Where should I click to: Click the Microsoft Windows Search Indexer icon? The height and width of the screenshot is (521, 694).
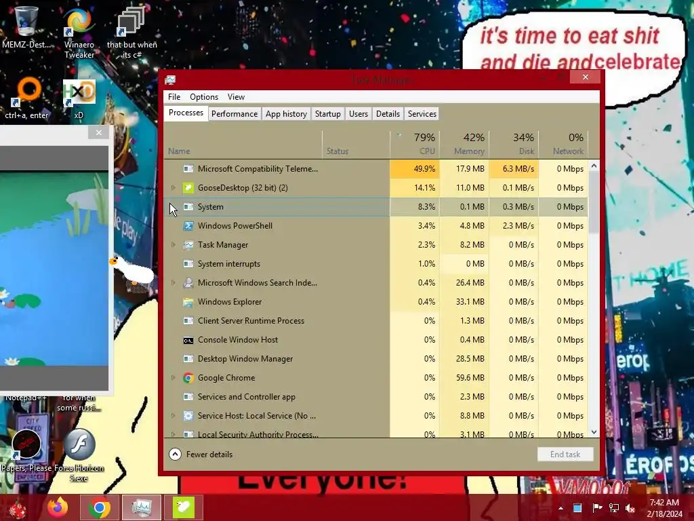click(x=188, y=283)
